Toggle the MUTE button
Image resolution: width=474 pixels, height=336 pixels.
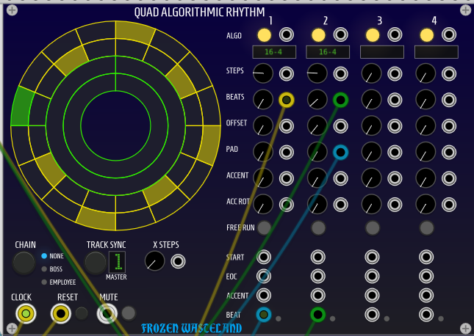(129, 313)
